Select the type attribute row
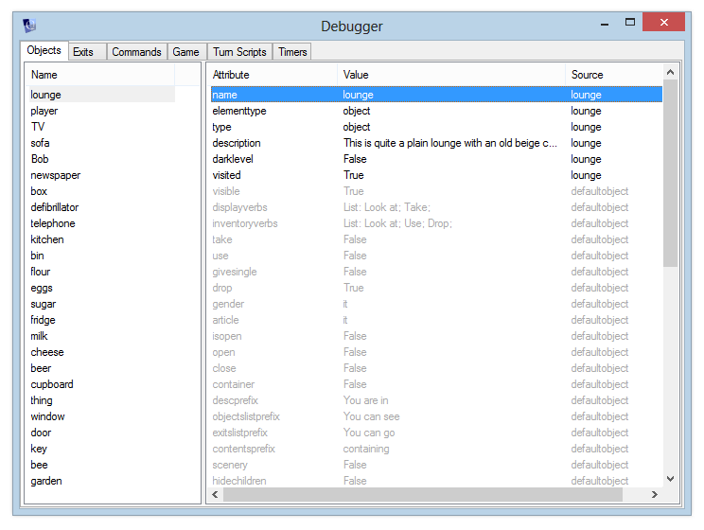 click(x=436, y=127)
